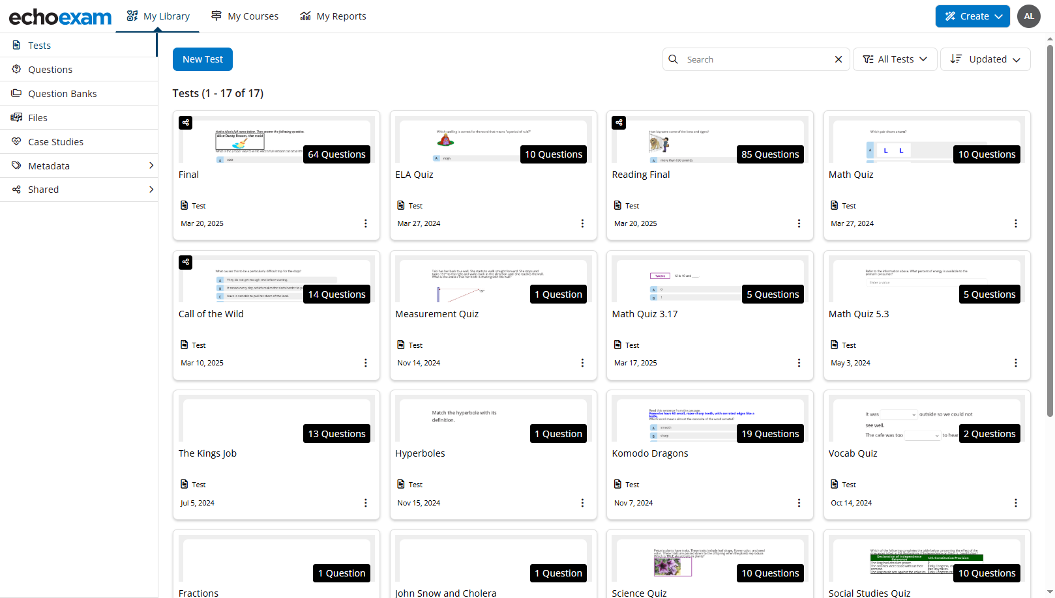
Task: Open the three-dot menu for ELA Quiz
Action: click(x=582, y=223)
